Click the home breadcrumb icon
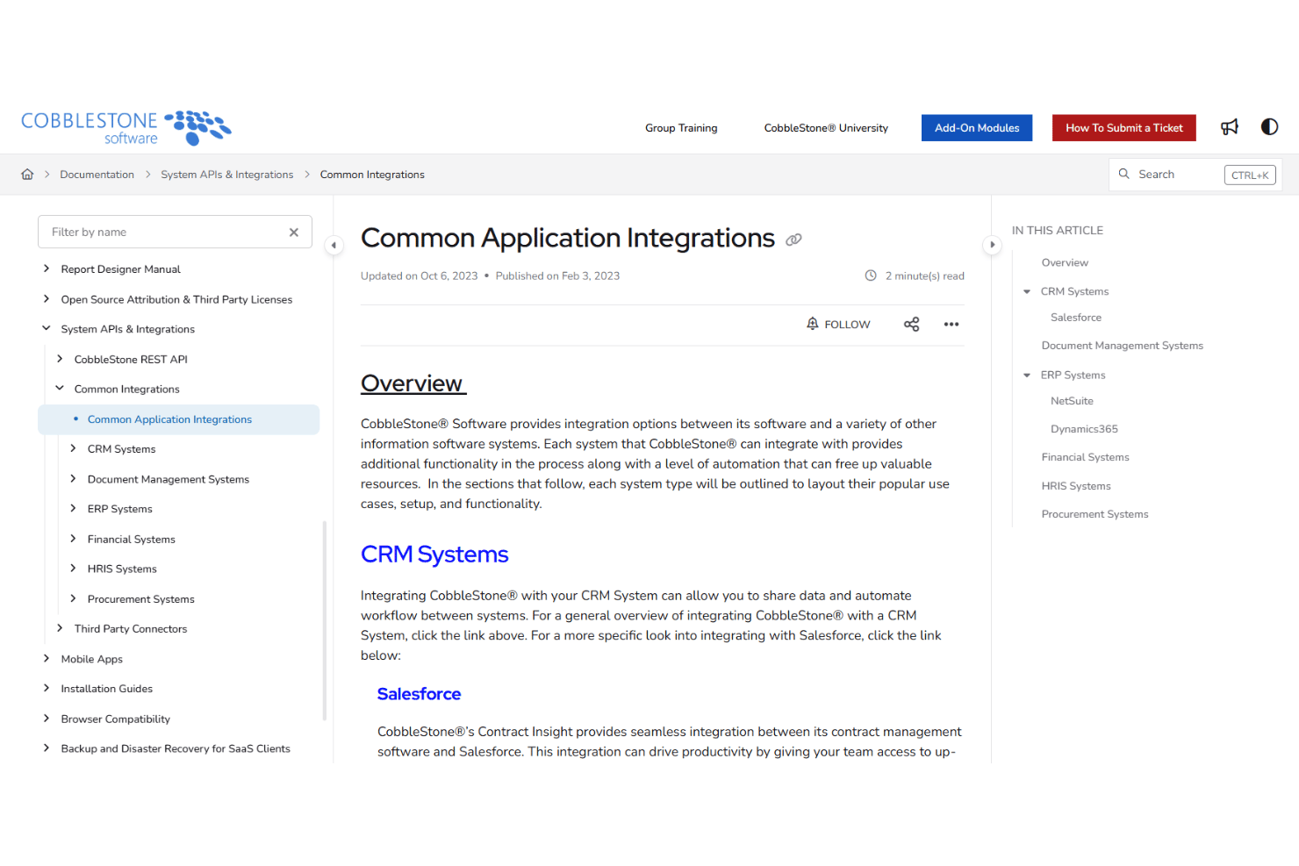1299x866 pixels. [27, 175]
